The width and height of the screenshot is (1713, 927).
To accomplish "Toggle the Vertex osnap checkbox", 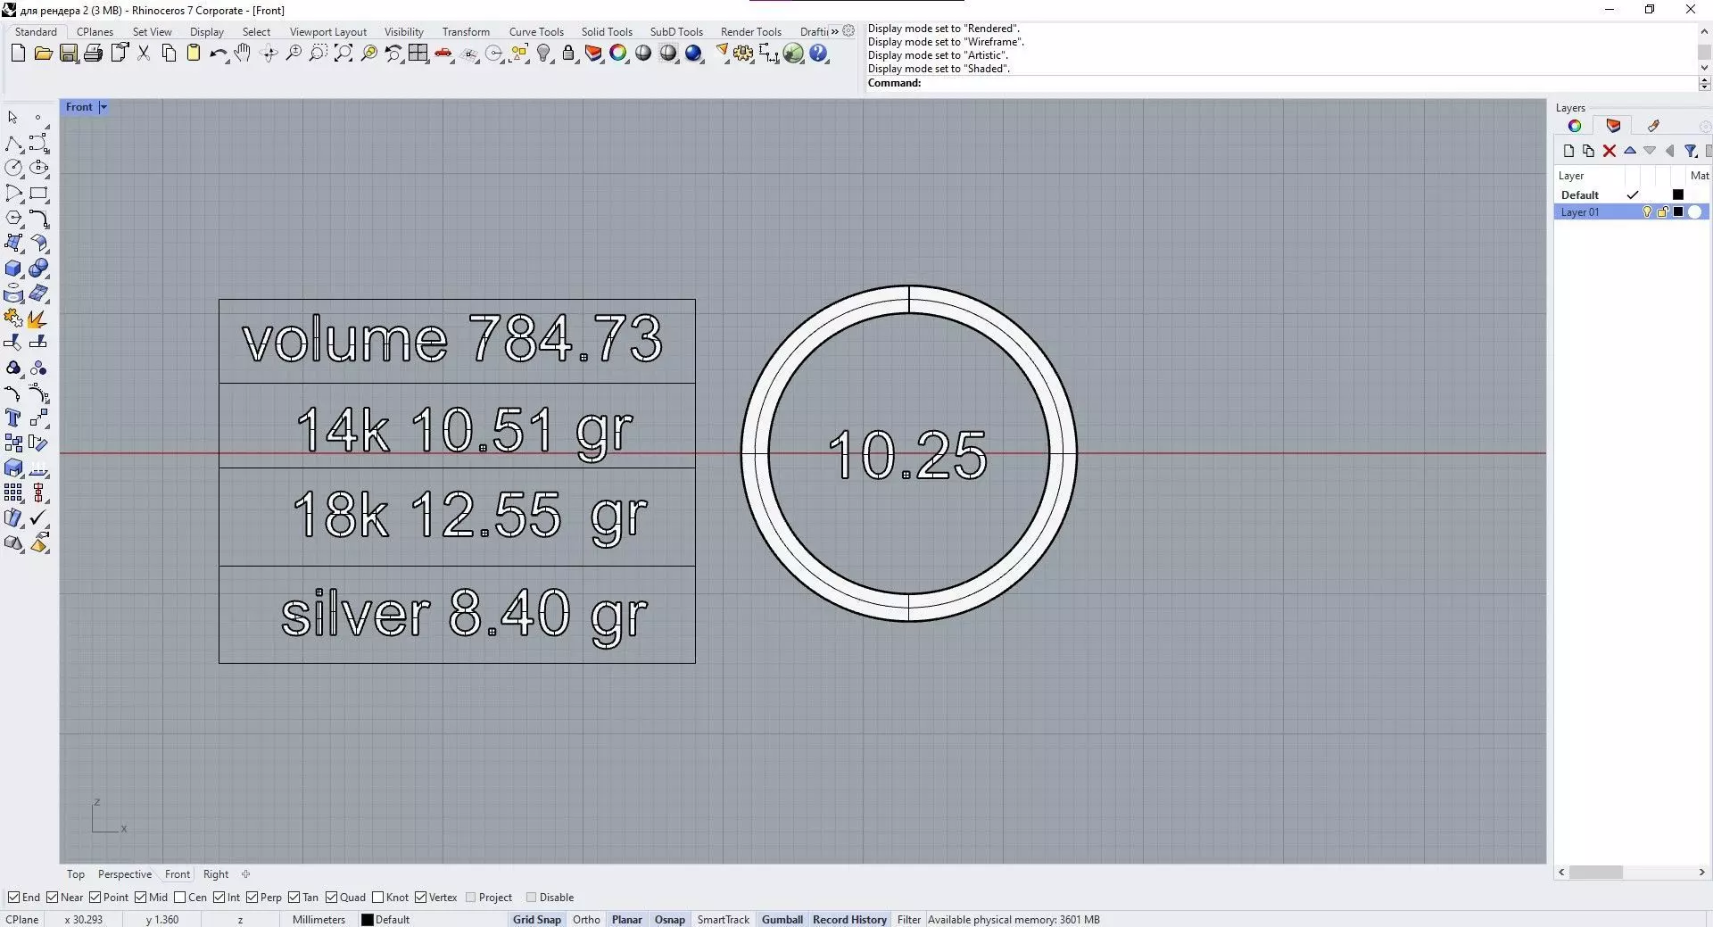I will coord(420,898).
